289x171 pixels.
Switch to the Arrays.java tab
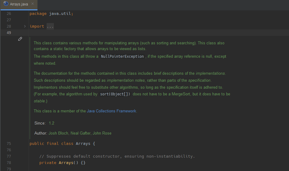point(19,5)
